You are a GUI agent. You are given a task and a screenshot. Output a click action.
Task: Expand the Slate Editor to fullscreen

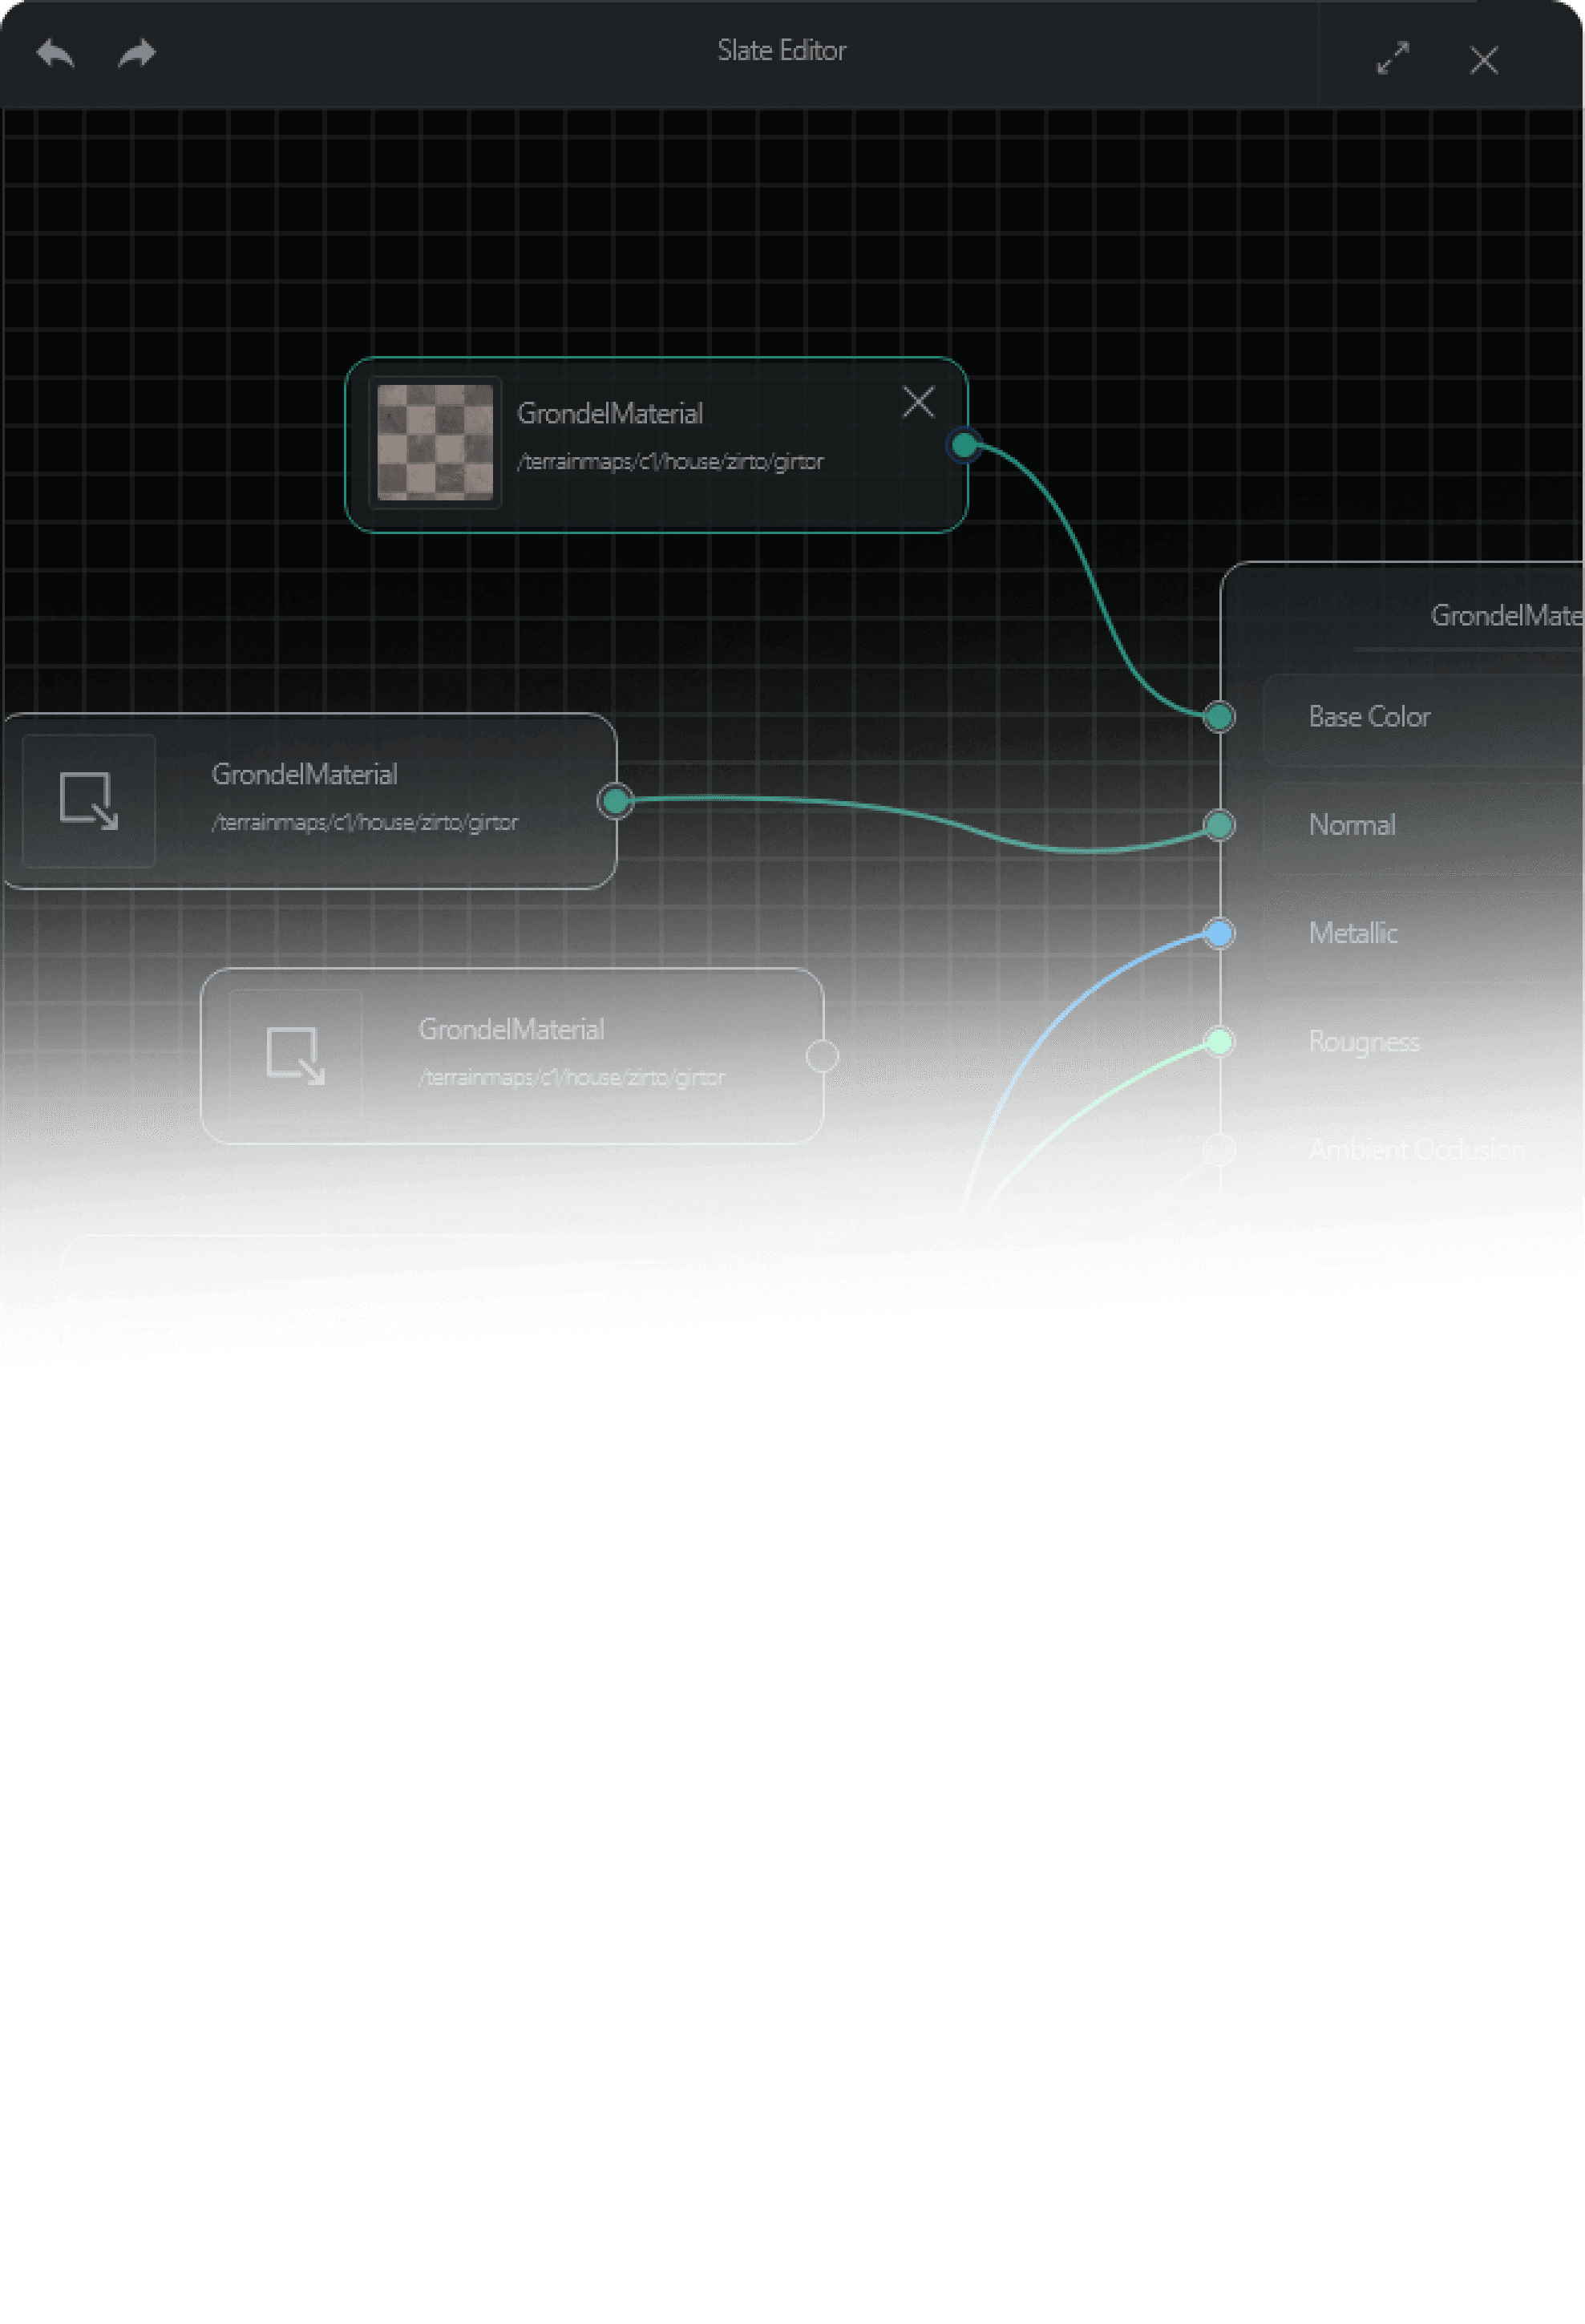pos(1392,59)
